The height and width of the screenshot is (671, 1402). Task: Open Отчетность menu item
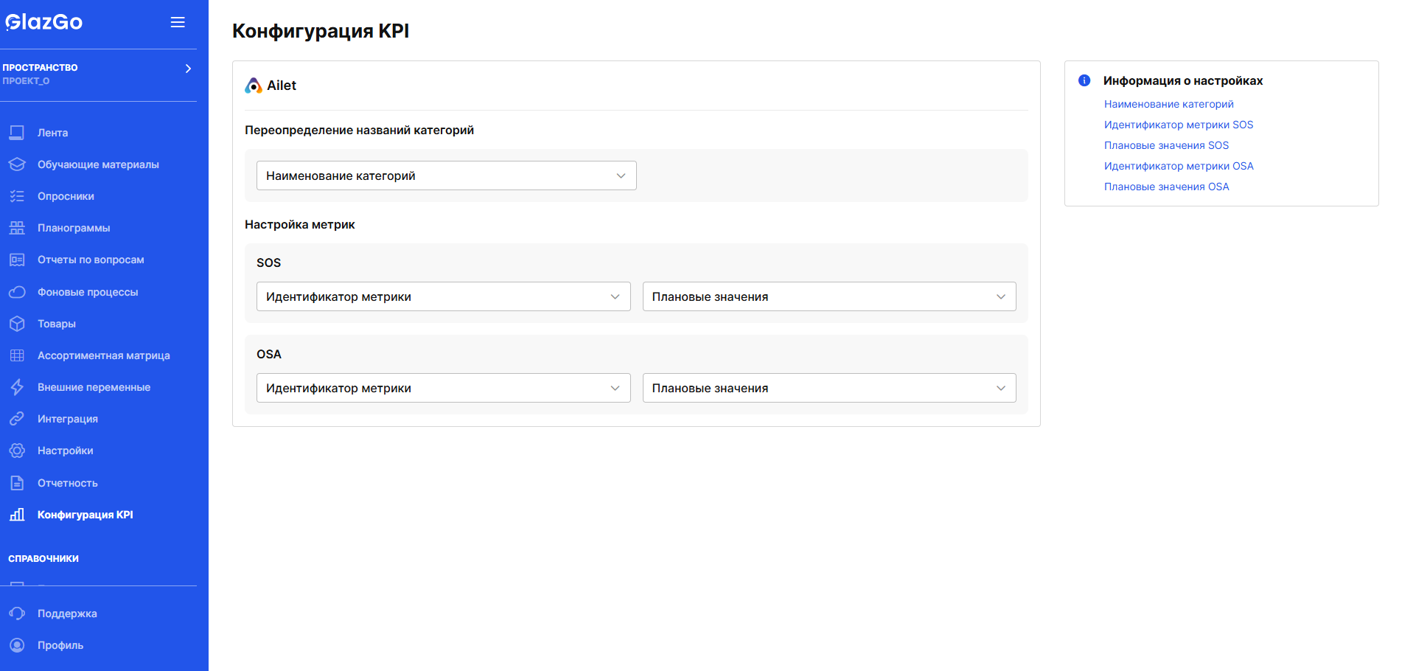point(68,483)
